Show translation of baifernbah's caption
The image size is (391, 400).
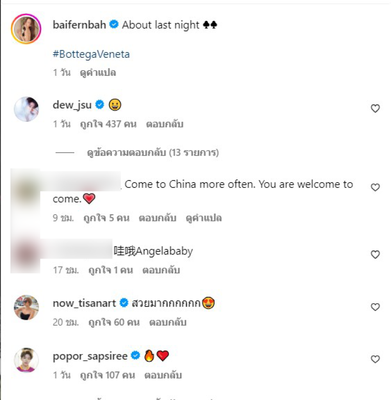pyautogui.click(x=98, y=73)
